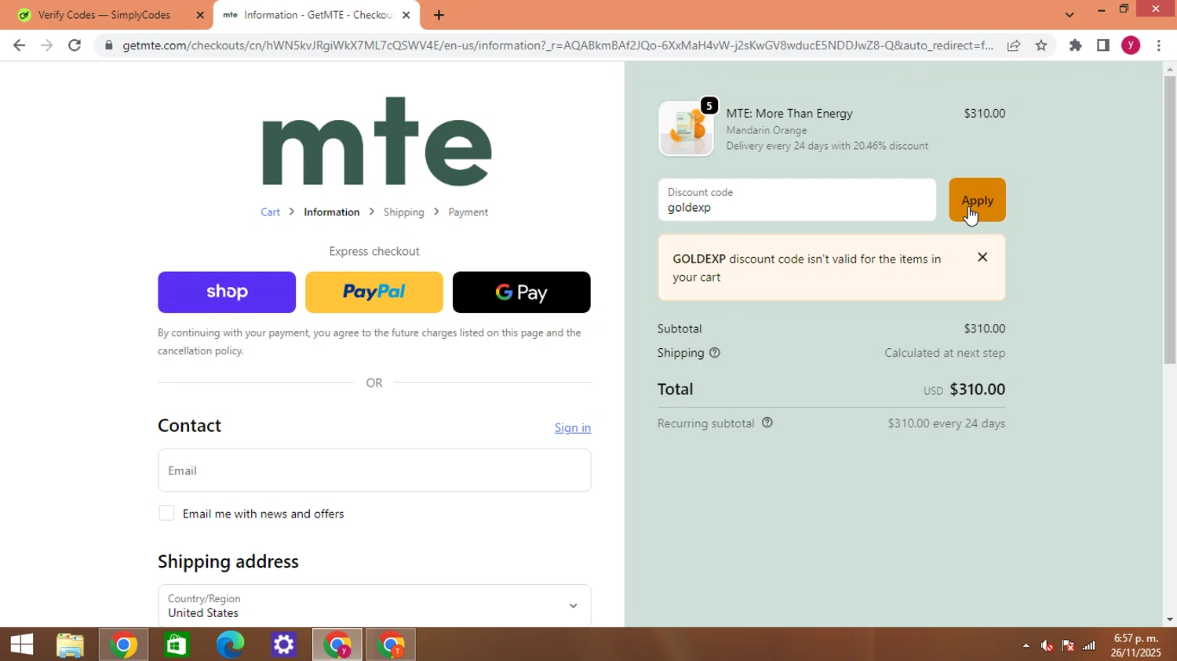Check out with PayPal

(x=374, y=292)
